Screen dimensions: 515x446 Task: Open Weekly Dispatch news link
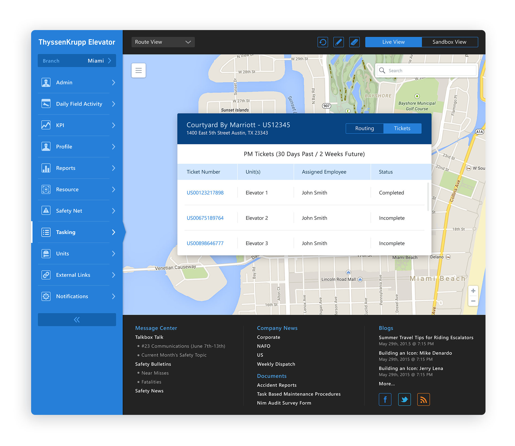pyautogui.click(x=276, y=364)
